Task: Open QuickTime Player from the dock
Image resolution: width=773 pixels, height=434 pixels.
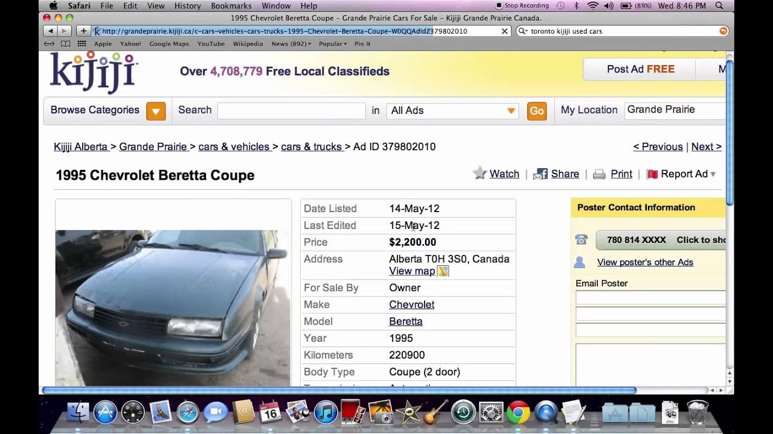Action: [x=546, y=413]
